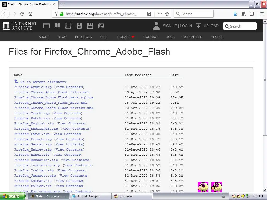Viewport: 267px width, 200px height.
Task: Download Firefox_Japanese.zip
Action: coord(35,176)
